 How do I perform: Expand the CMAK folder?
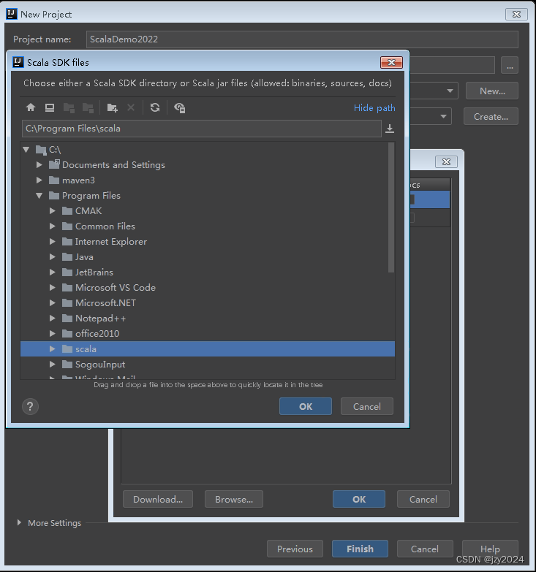(52, 211)
